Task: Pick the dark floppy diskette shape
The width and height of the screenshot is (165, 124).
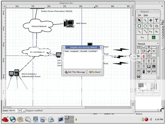Action: (154, 66)
